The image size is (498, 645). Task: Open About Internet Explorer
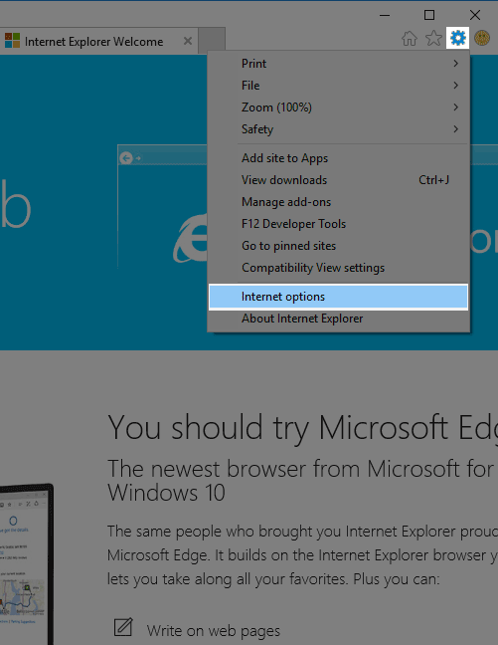pyautogui.click(x=339, y=319)
